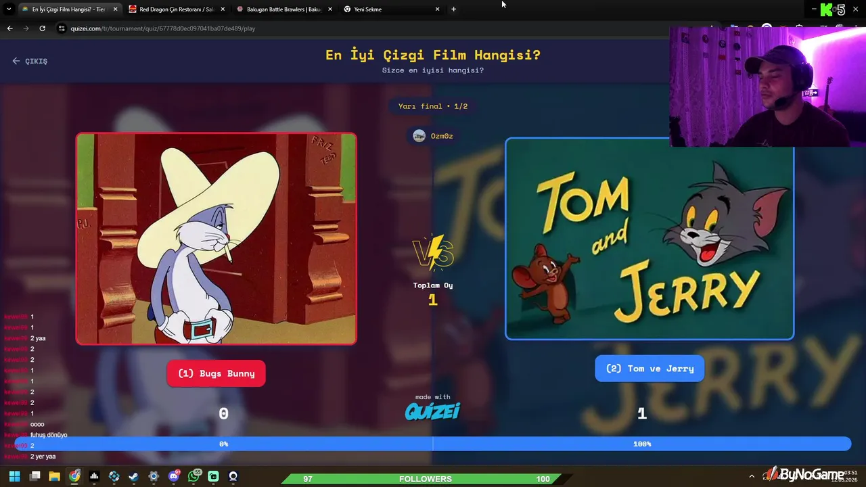The height and width of the screenshot is (487, 866).
Task: Go forward in browser history
Action: tap(26, 28)
